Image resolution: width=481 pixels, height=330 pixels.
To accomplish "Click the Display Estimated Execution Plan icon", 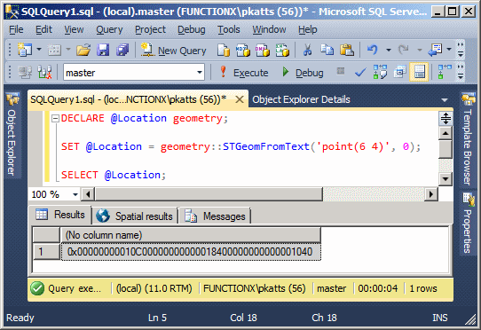I will pyautogui.click(x=380, y=73).
